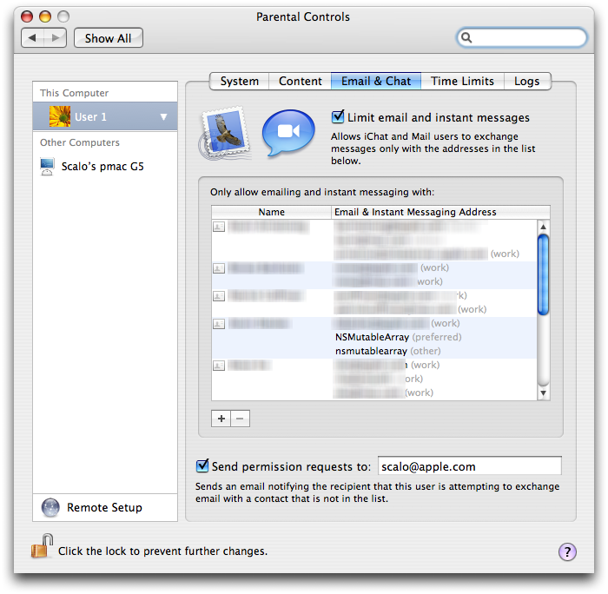Click the contact card icon in the third row

[219, 296]
